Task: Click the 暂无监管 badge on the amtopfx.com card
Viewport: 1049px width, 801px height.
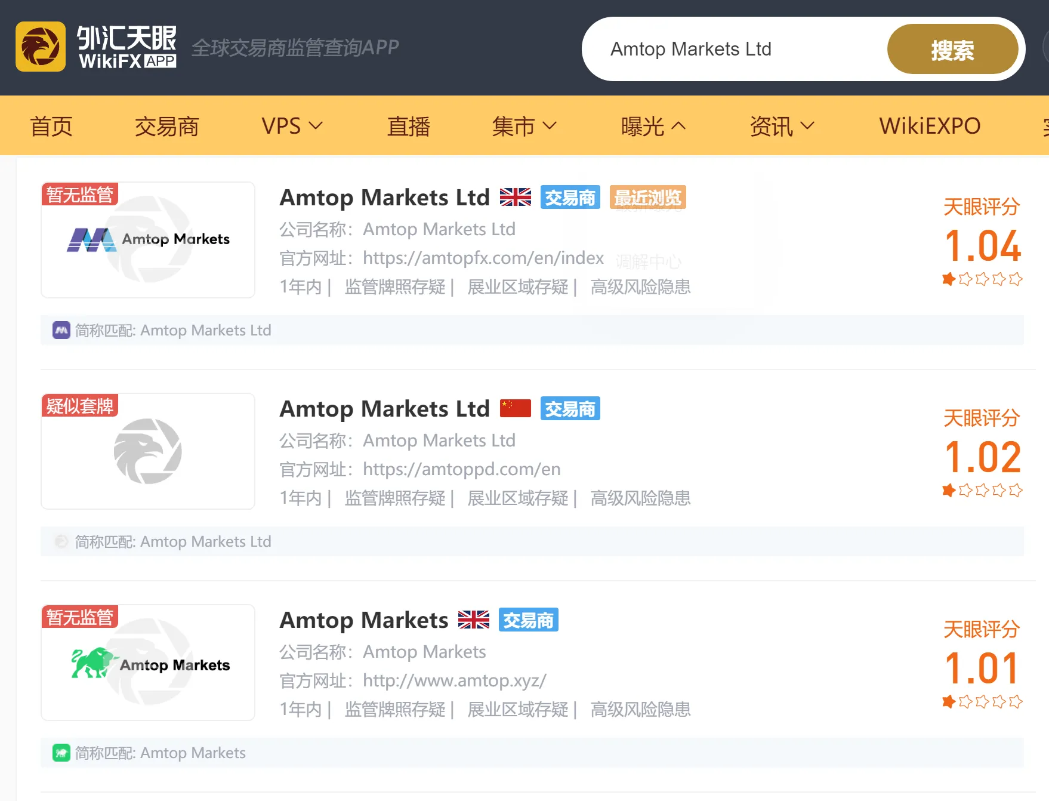Action: point(80,195)
